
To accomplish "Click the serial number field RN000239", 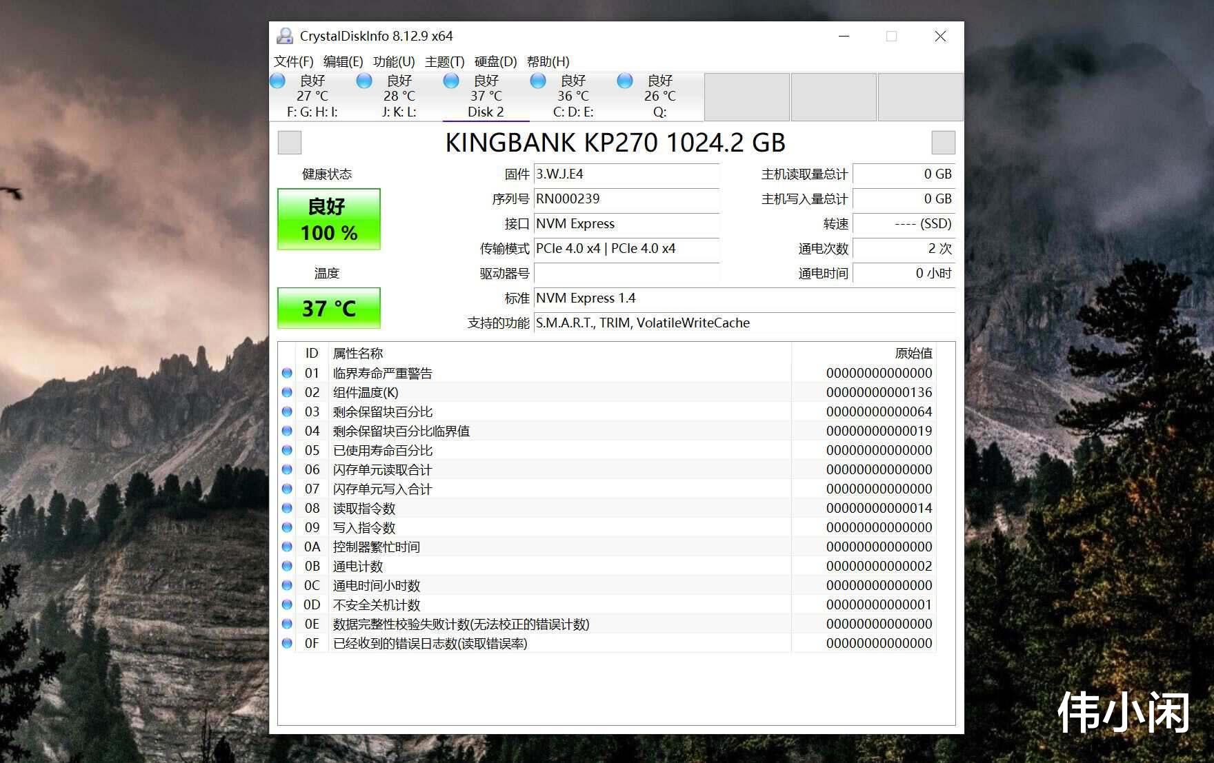I will click(x=626, y=199).
